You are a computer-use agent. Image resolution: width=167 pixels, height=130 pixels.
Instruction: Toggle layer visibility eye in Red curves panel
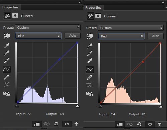(150, 124)
